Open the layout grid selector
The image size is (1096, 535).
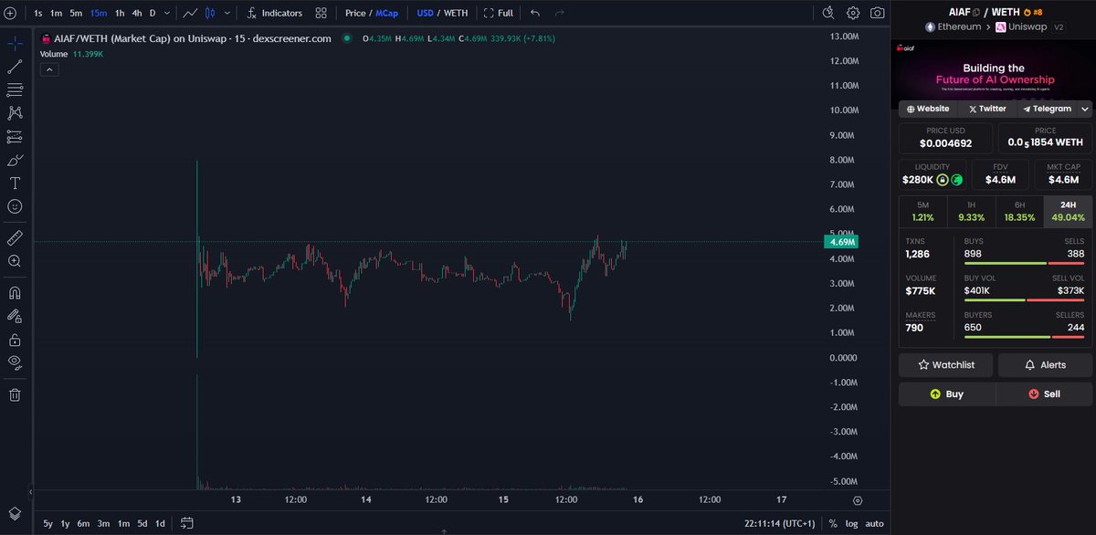[321, 13]
